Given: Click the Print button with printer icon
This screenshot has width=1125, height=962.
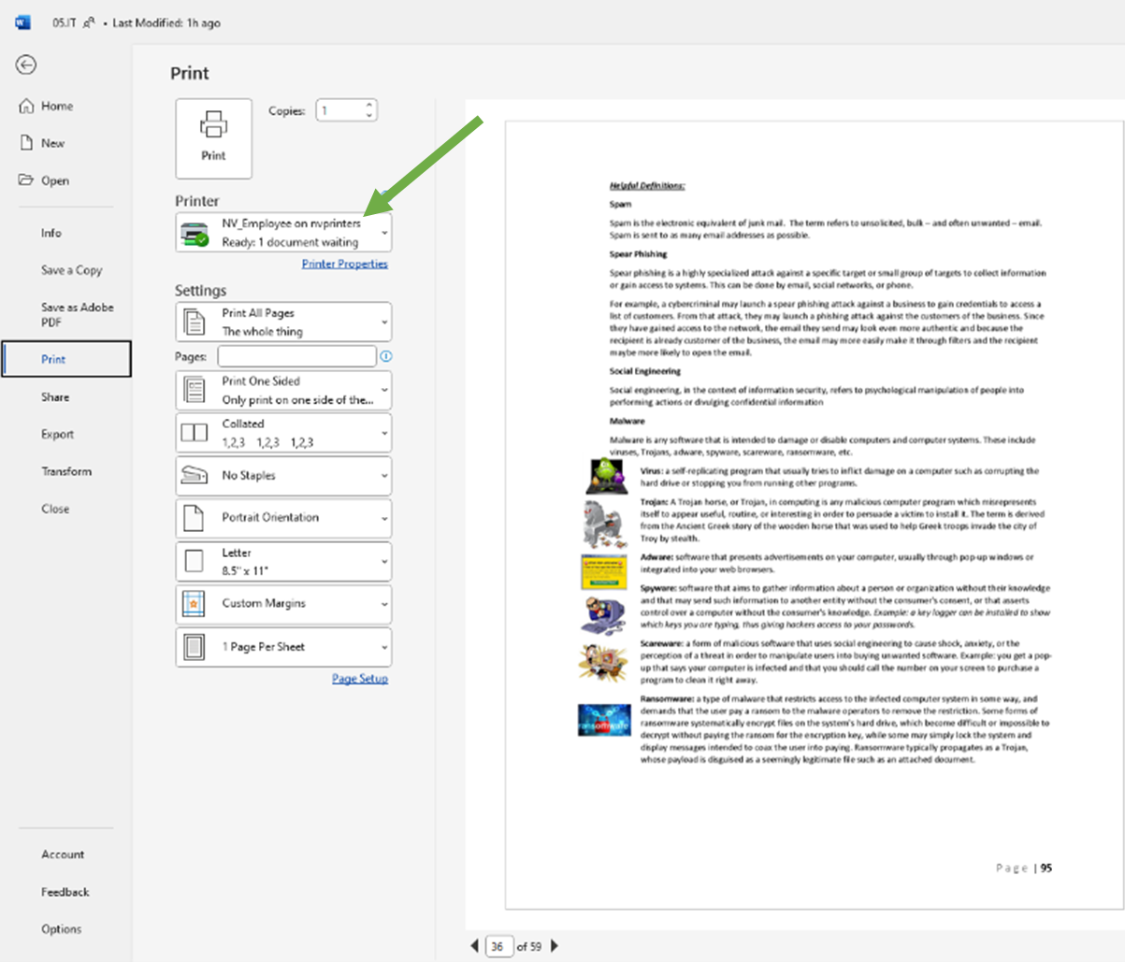Looking at the screenshot, I should [213, 138].
